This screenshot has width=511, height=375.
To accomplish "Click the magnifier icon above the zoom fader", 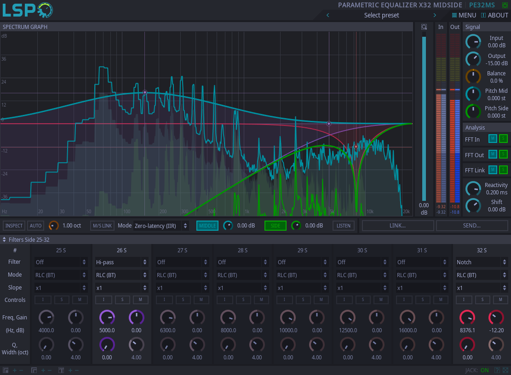I will coord(424,27).
